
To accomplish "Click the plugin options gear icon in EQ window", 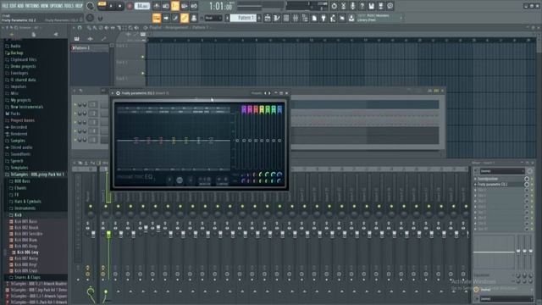I will point(118,93).
